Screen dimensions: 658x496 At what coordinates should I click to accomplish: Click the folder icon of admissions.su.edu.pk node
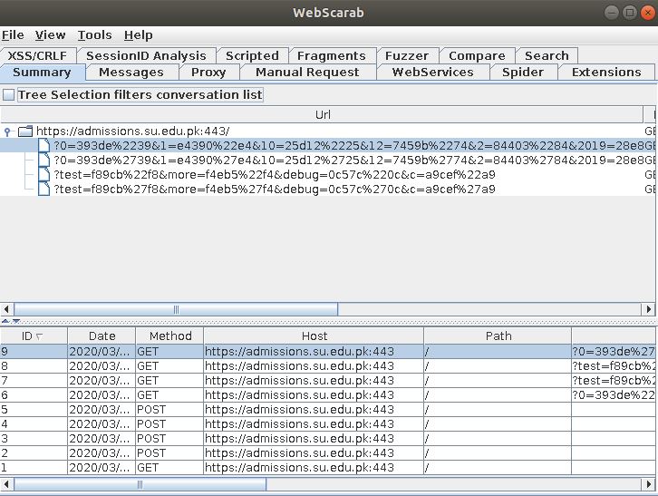coord(25,131)
